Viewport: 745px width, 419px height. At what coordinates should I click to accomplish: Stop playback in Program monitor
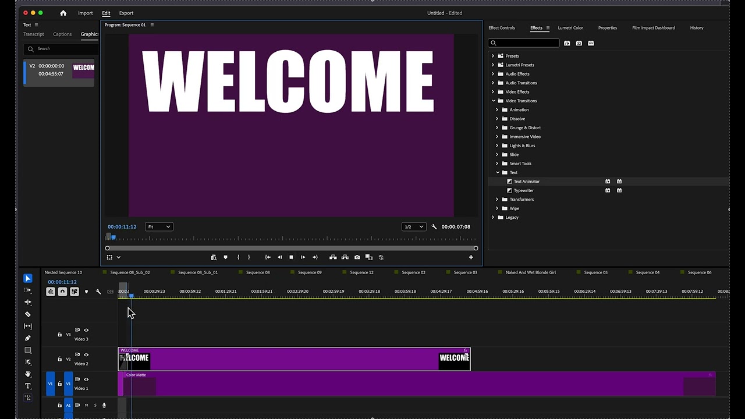pyautogui.click(x=291, y=257)
